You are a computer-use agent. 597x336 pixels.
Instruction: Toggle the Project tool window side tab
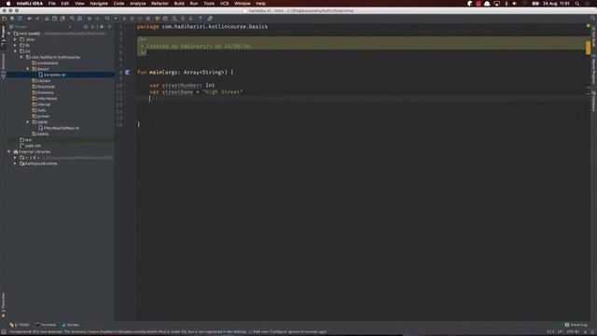pos(3,36)
